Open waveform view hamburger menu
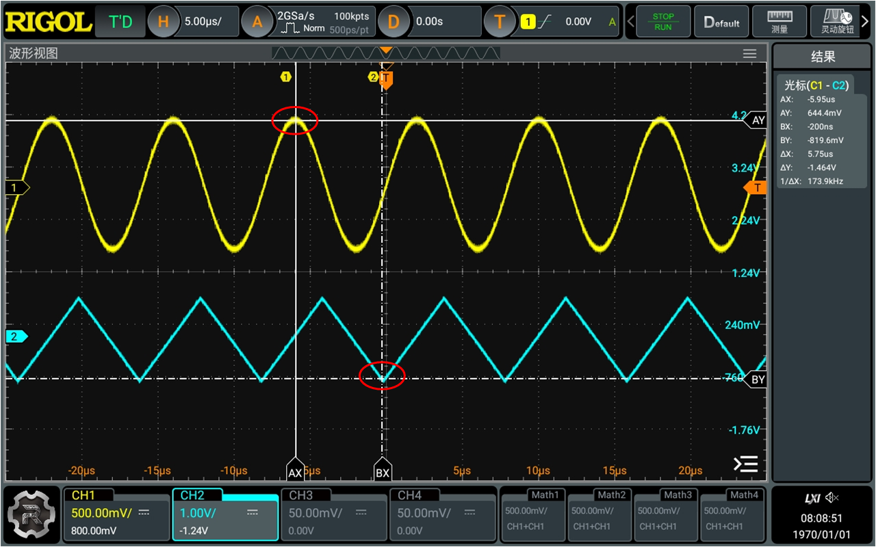Screen dimensions: 876x547 click(749, 54)
